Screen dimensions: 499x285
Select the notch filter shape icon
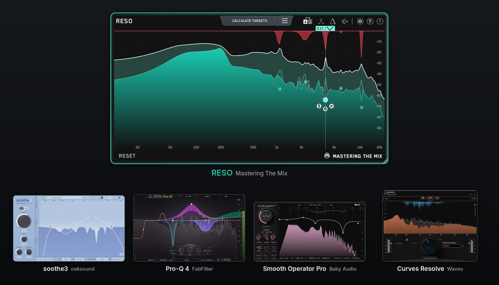pos(331,28)
